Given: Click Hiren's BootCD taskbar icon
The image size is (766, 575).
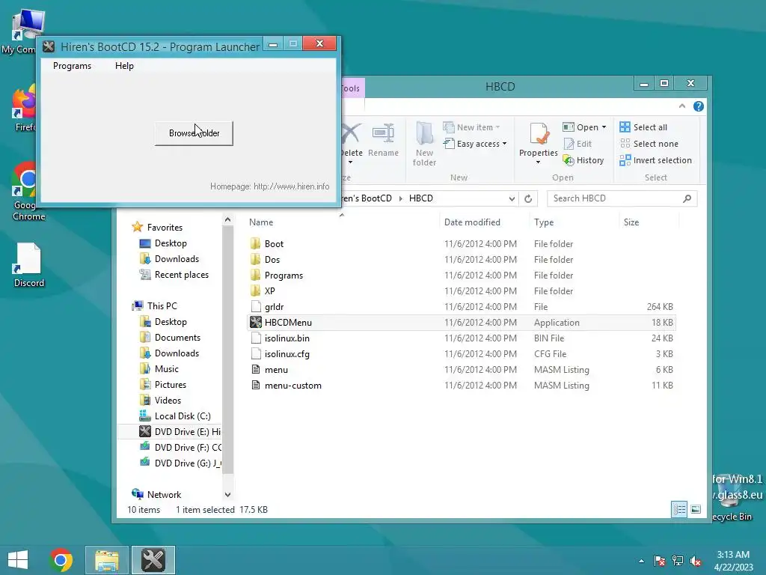Looking at the screenshot, I should coord(153,560).
